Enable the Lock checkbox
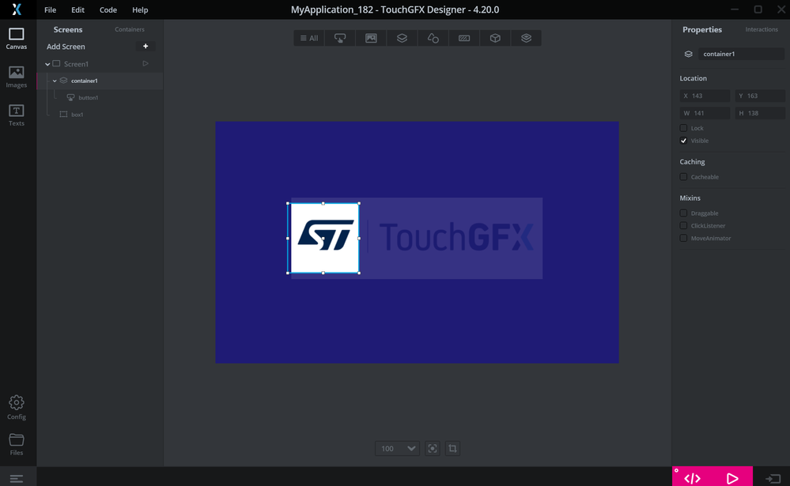Screen dimensions: 790x486 click(x=683, y=128)
